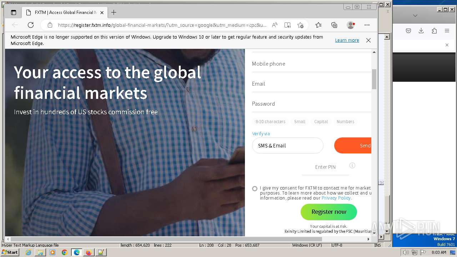Open the Privacy Policy link
This screenshot has width=457, height=257.
pos(336,198)
